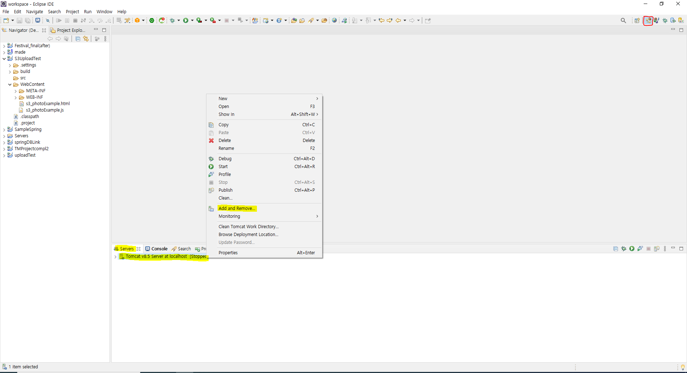Expand the WEB-INF folder
Screen dimensions: 687x373
(15, 97)
